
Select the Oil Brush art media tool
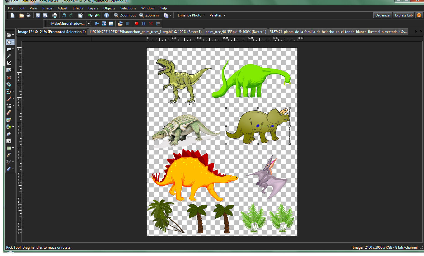pyautogui.click(x=9, y=169)
